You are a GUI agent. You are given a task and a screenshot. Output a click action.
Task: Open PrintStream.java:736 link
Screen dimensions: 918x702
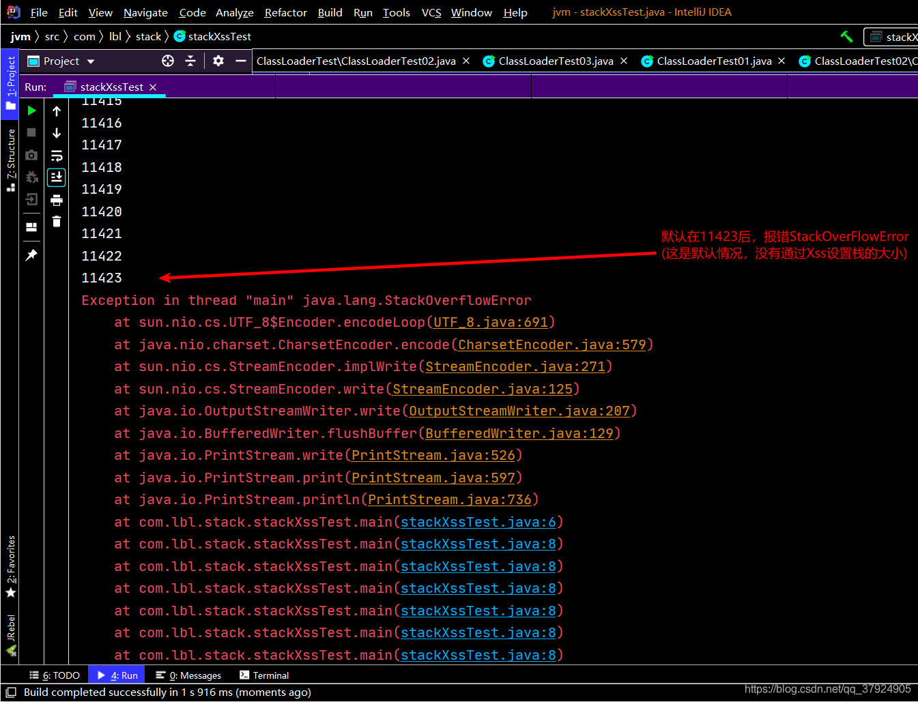point(450,499)
